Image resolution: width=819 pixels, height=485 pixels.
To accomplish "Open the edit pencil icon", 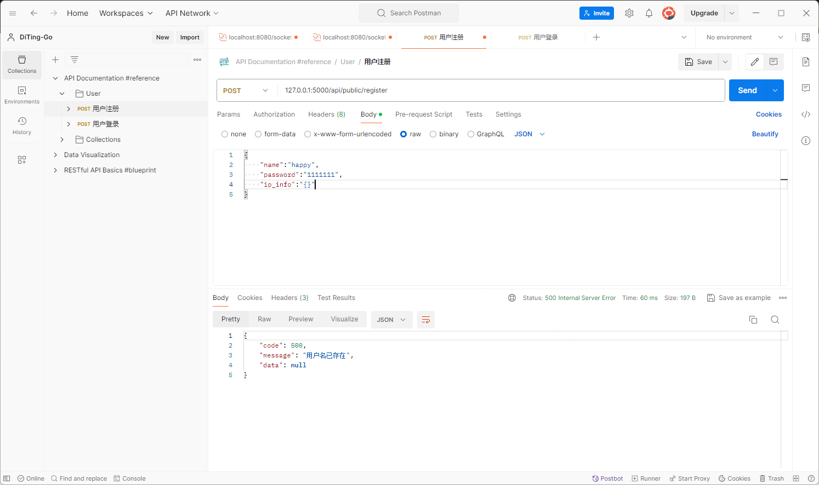I will [x=755, y=62].
